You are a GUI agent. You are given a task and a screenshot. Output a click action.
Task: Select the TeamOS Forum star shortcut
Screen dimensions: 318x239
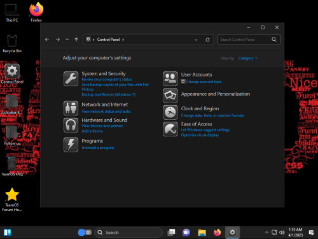[12, 199]
